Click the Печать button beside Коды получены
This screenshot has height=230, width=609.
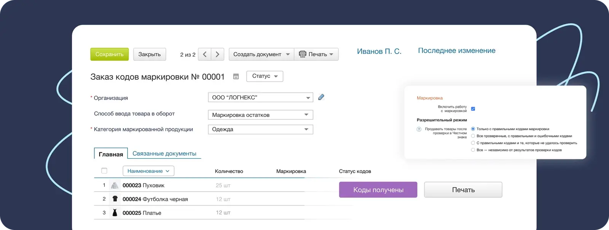[x=463, y=190]
